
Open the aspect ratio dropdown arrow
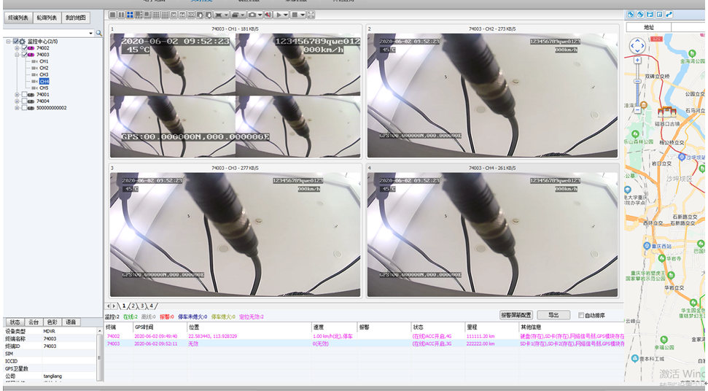click(226, 15)
